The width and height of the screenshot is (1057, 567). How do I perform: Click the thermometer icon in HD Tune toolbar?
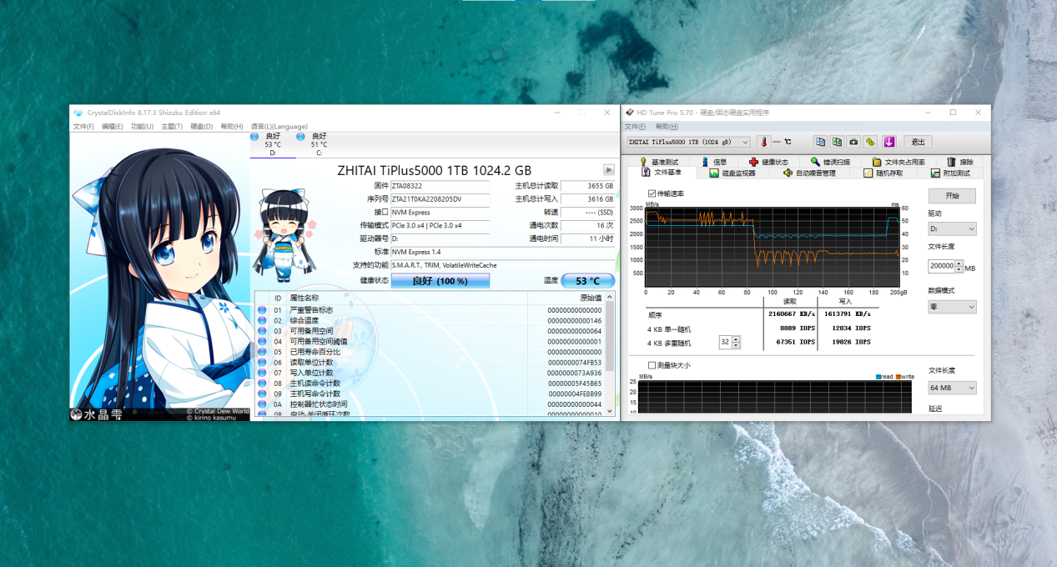click(763, 142)
